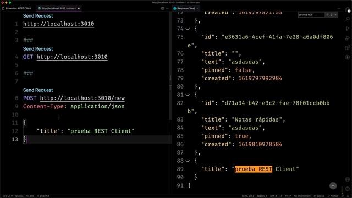Click the 3ms response time status item
352x198 pixels.
pos(30,196)
